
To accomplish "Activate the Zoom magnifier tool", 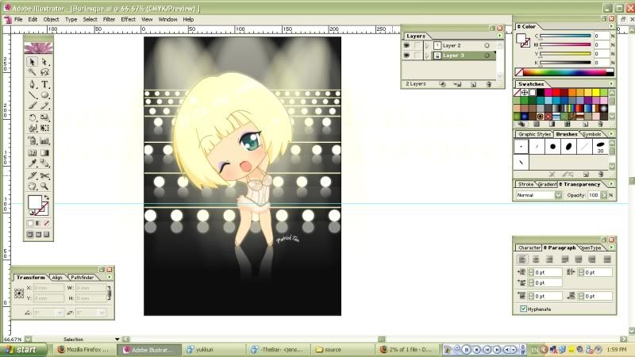I will 45,186.
